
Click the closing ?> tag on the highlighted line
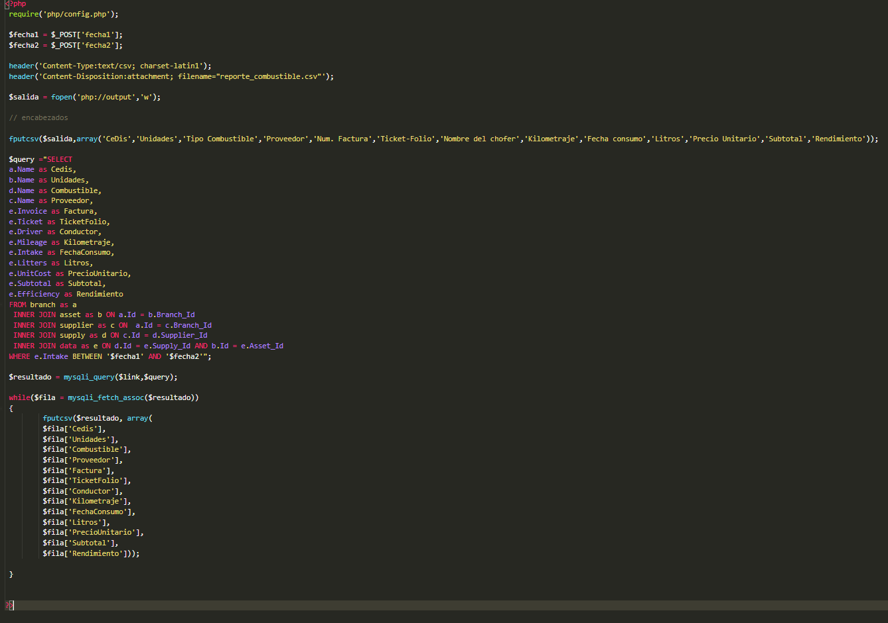(x=9, y=605)
